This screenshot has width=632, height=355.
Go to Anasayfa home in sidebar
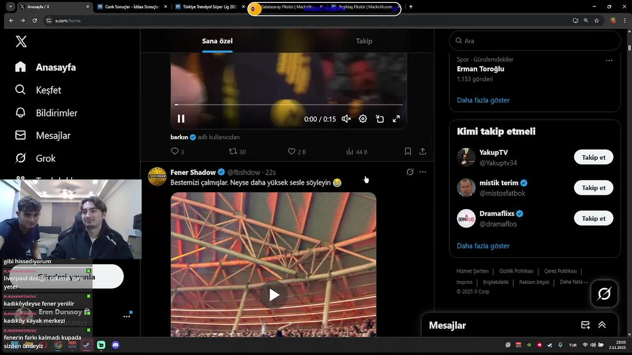click(45, 67)
